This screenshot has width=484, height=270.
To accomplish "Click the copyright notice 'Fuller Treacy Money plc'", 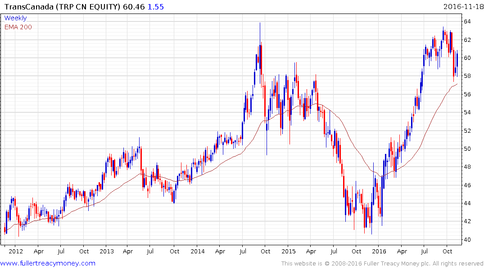I will coord(397,264).
